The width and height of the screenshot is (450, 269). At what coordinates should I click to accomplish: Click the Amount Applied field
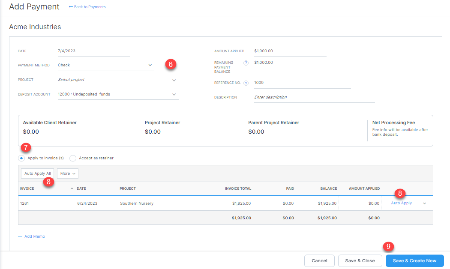[x=290, y=51]
